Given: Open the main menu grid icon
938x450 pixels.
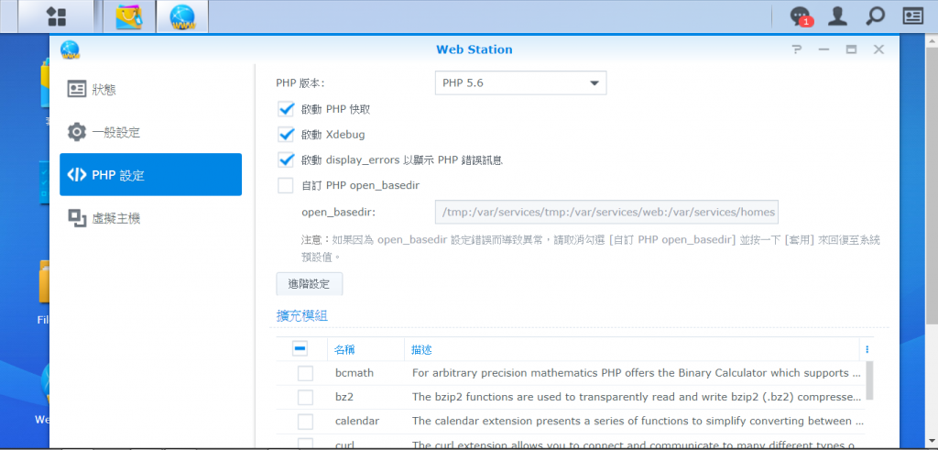Looking at the screenshot, I should [x=57, y=16].
